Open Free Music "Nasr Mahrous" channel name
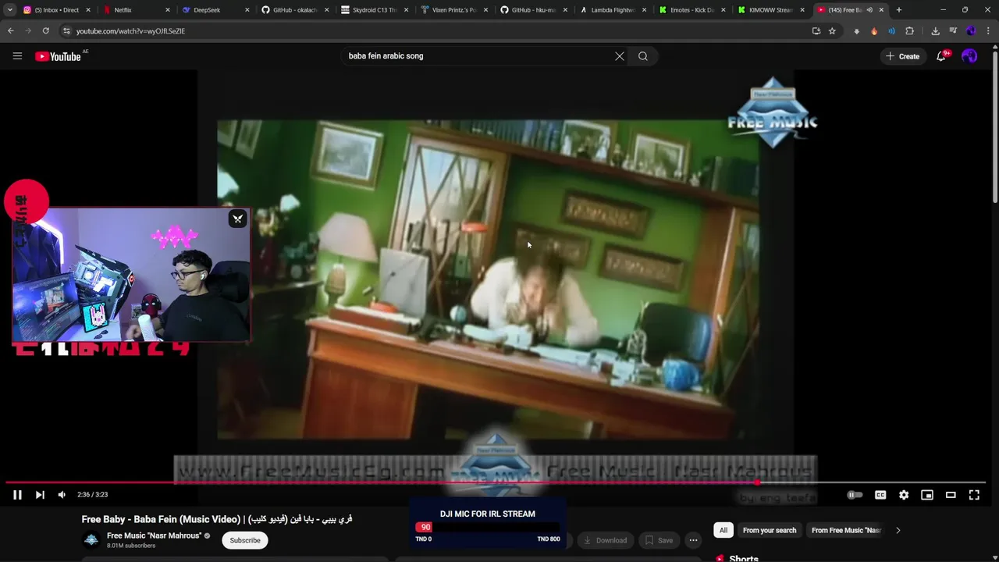 point(155,535)
